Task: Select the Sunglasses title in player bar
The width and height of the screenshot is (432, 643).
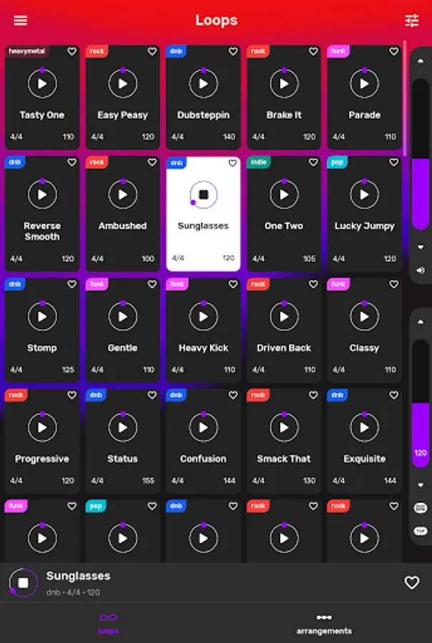Action: pos(79,576)
